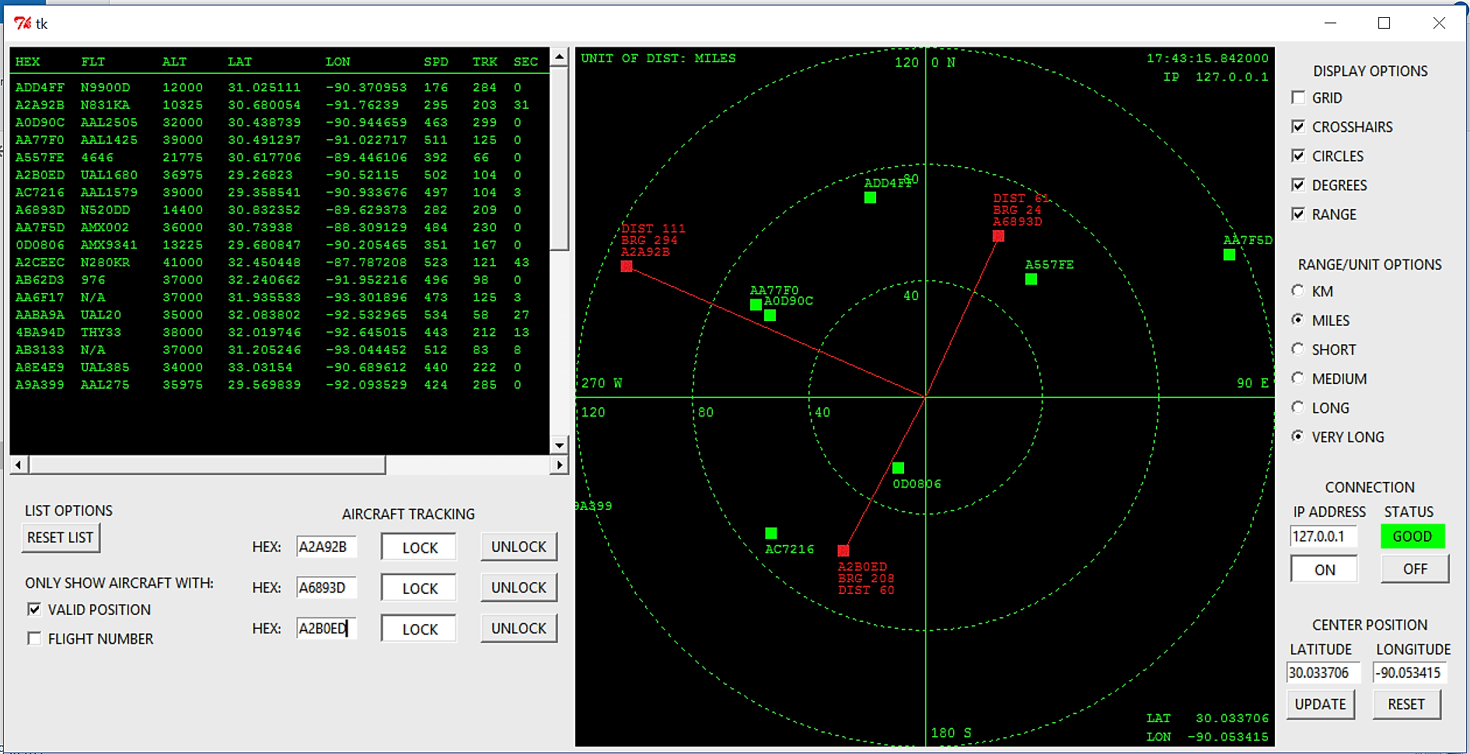Image resolution: width=1470 pixels, height=754 pixels.
Task: Select the MILES unit radio button
Action: click(x=1297, y=319)
